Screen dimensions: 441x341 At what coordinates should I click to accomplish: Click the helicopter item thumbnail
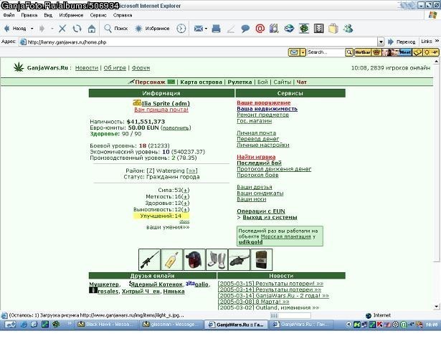pyautogui.click(x=239, y=259)
